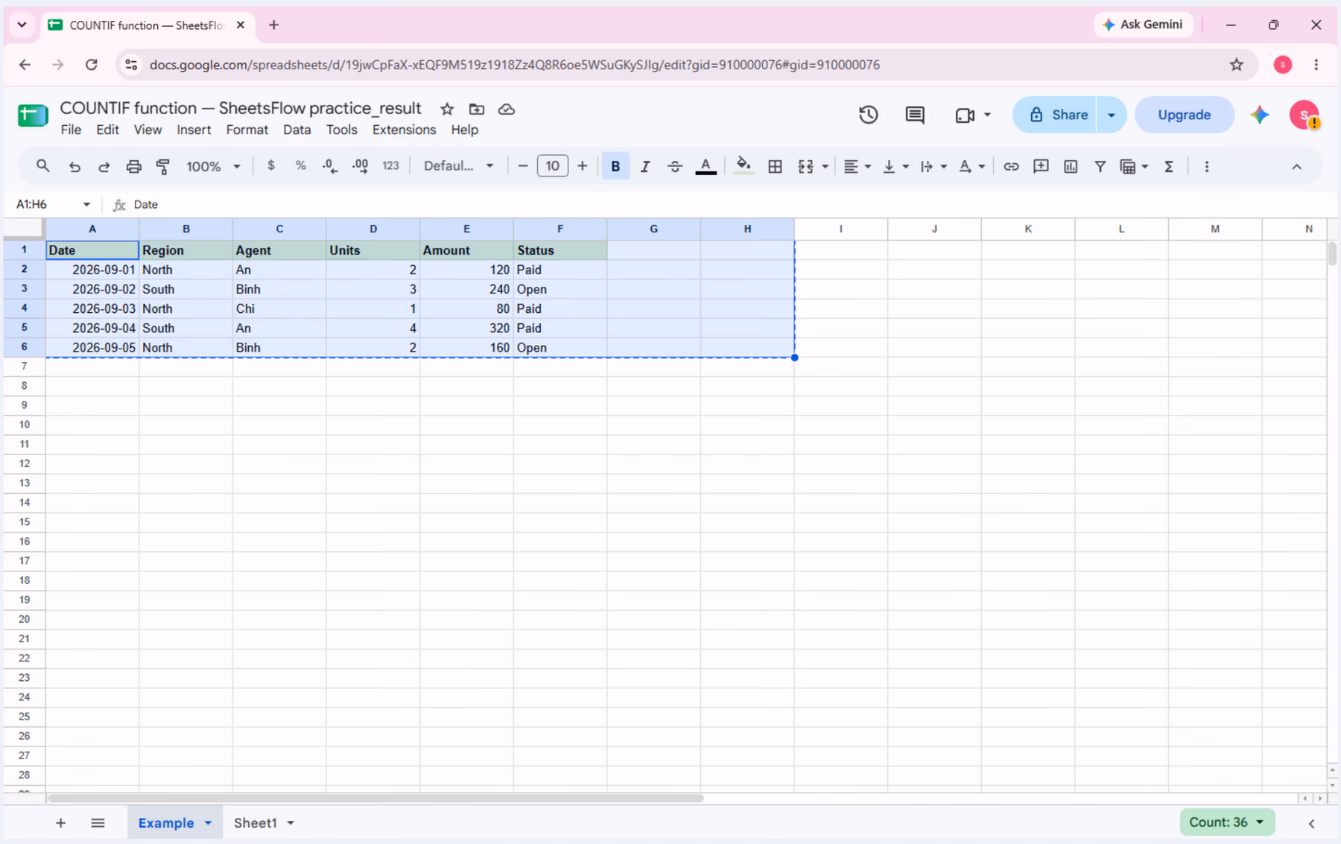Open the font family dropdown
The height and width of the screenshot is (844, 1341).
[458, 166]
